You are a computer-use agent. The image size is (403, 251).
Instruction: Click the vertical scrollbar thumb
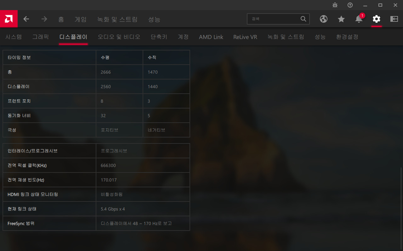pyautogui.click(x=401, y=208)
